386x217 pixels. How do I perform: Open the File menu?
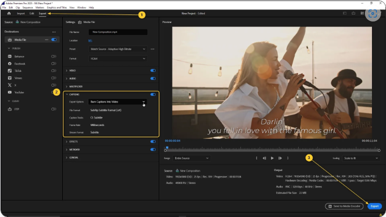[4, 7]
